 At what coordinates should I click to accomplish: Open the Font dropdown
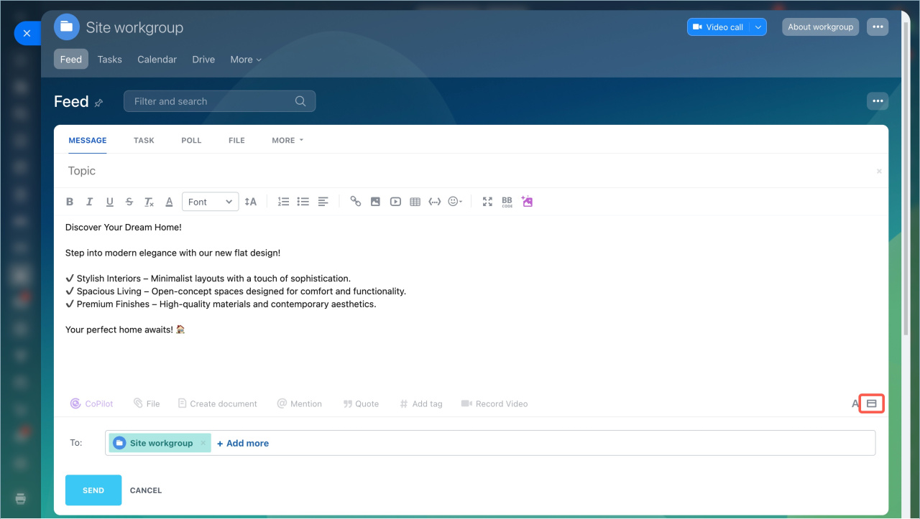tap(211, 202)
